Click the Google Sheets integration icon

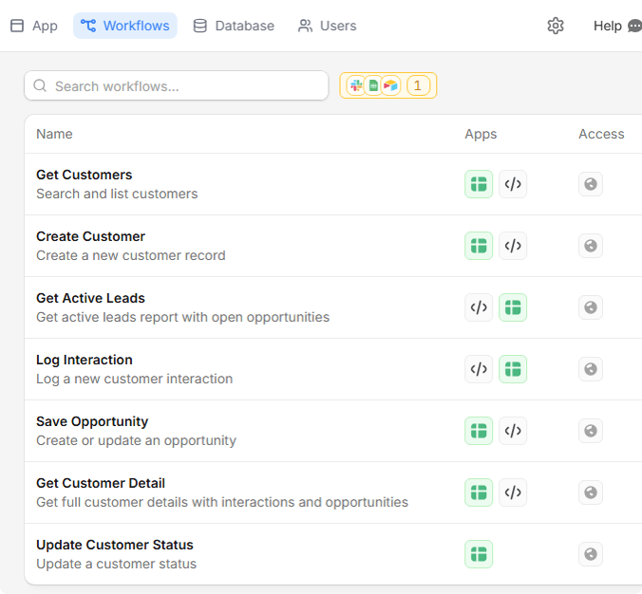(373, 85)
